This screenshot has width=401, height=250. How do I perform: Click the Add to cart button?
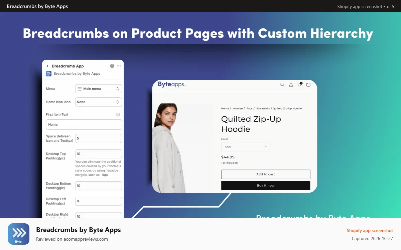[x=266, y=174]
